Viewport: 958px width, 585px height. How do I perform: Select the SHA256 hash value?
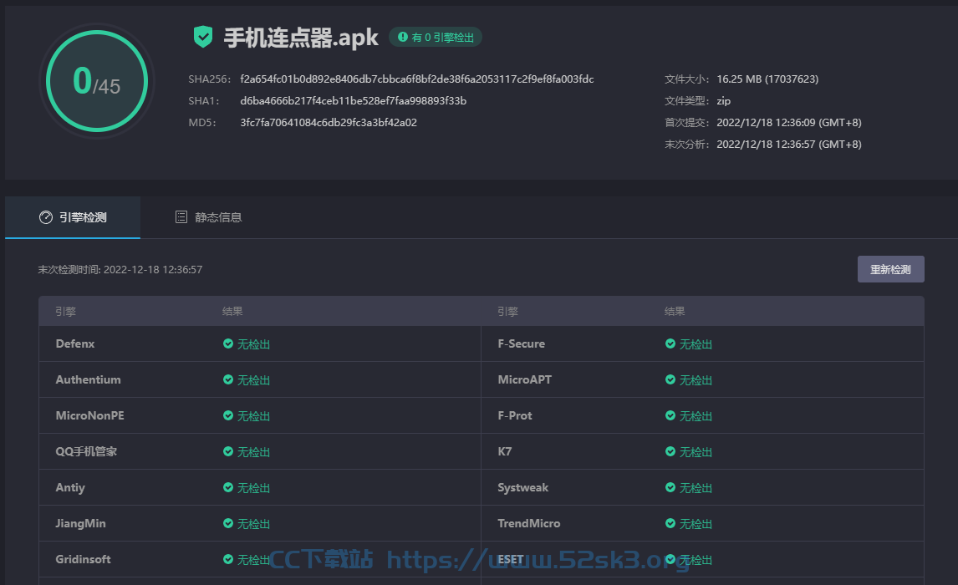click(416, 79)
